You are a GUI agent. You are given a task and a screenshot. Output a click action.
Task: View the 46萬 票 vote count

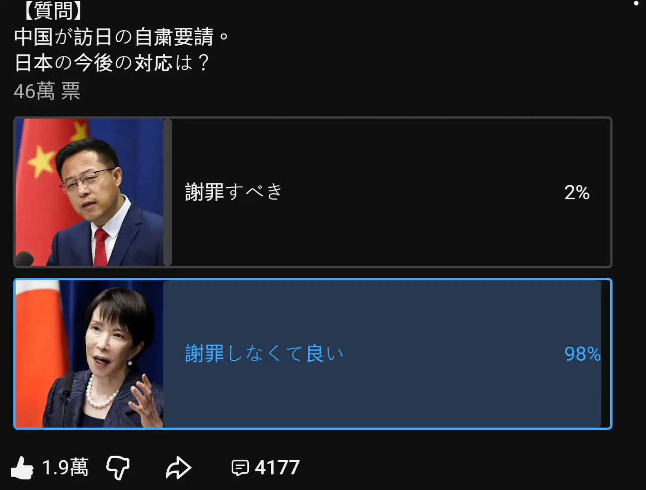coord(47,91)
